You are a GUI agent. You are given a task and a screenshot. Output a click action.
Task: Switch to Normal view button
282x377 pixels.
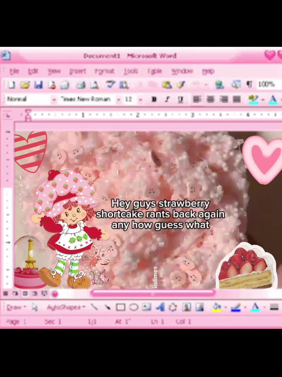(5, 293)
